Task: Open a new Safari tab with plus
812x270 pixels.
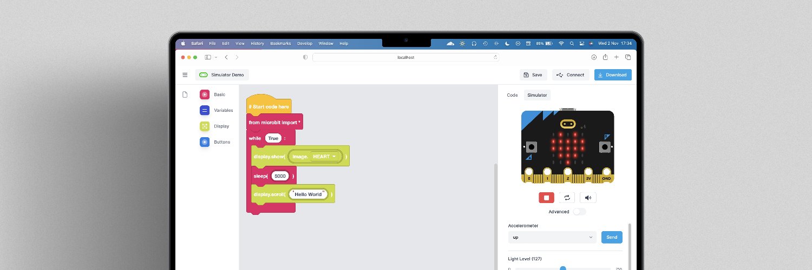Action: coord(617,57)
